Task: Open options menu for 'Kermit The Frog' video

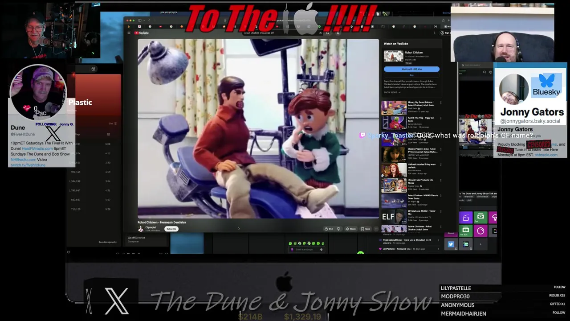Action: click(x=441, y=118)
